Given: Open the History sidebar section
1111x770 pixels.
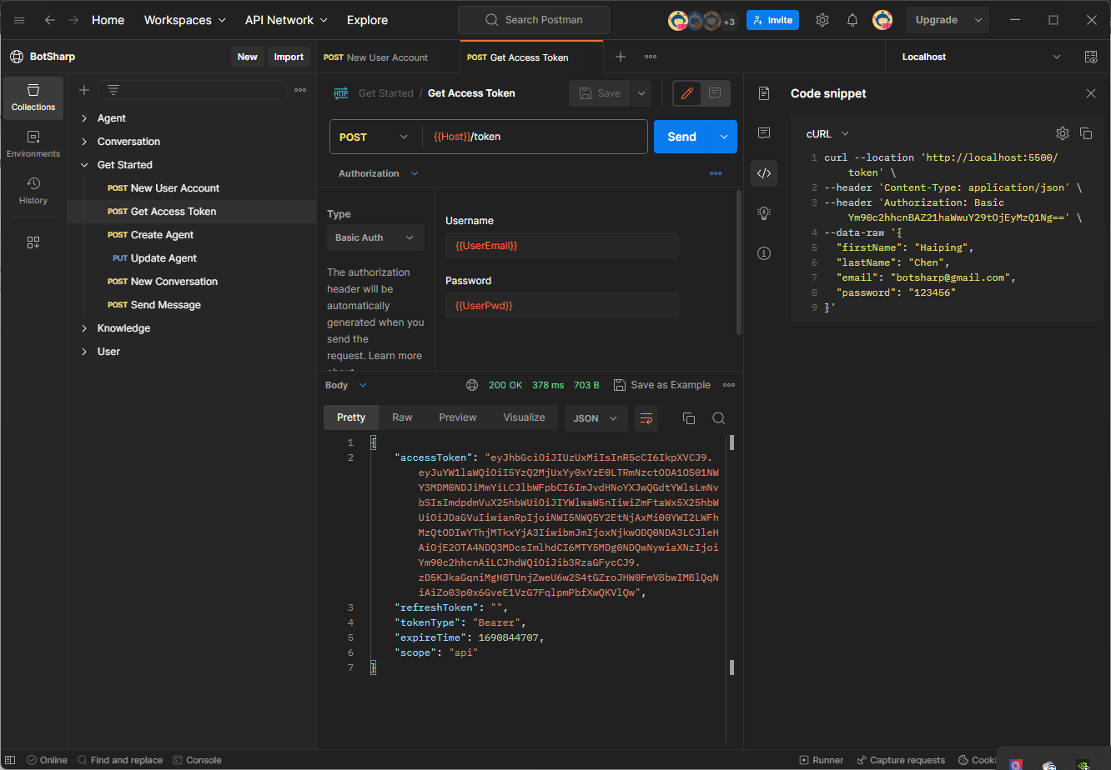Looking at the screenshot, I should [33, 191].
